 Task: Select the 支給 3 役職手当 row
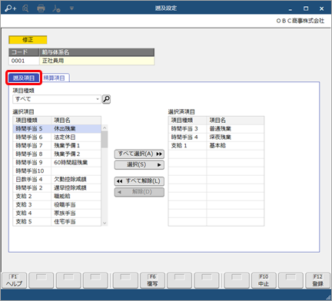[57, 205]
